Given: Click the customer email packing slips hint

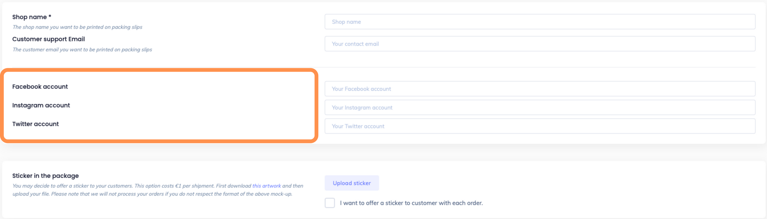Looking at the screenshot, I should click(82, 49).
